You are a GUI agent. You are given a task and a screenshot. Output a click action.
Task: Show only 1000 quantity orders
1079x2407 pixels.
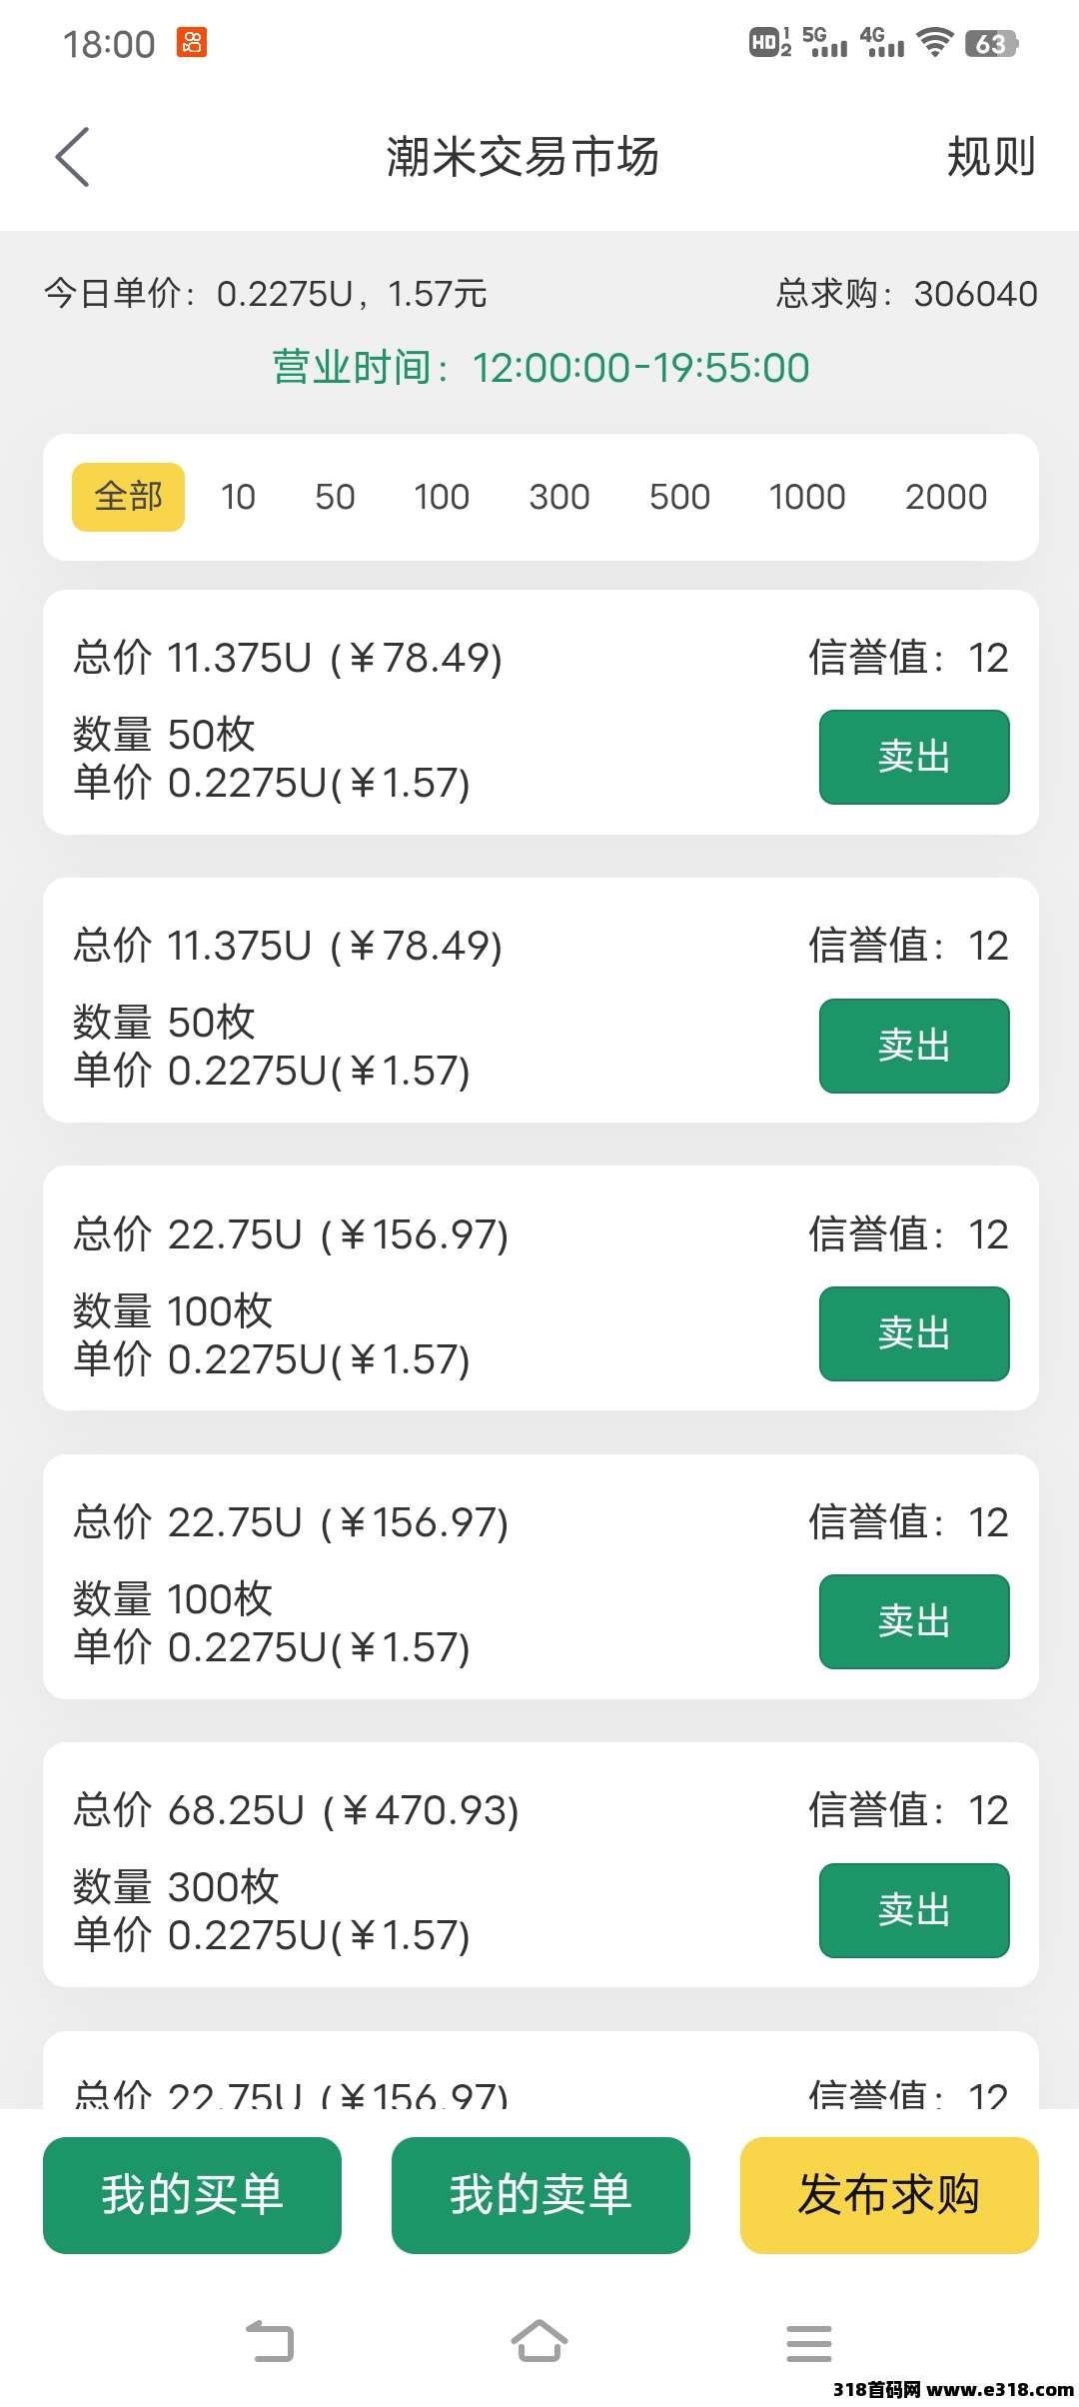(806, 497)
